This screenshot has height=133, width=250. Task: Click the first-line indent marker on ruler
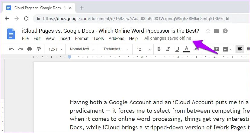(69, 56)
